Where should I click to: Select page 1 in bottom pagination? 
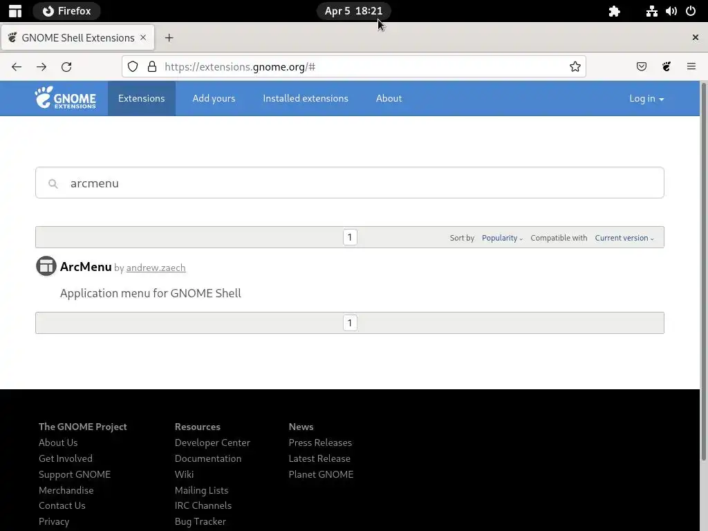click(350, 324)
